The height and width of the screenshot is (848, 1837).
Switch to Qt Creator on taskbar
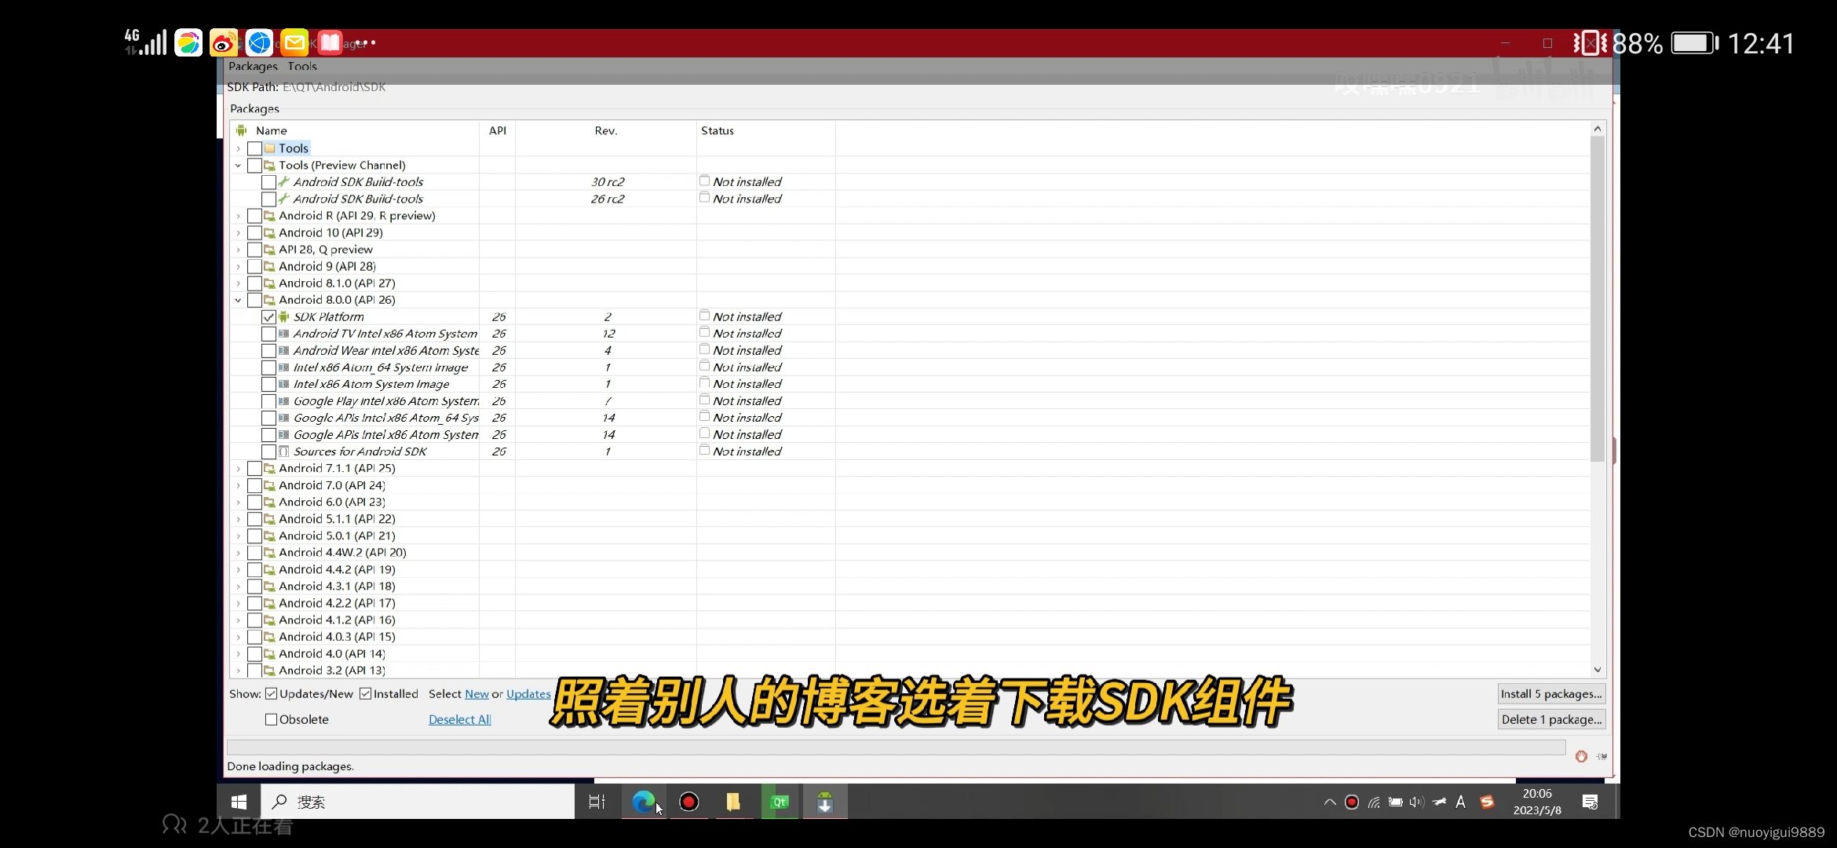coord(780,802)
